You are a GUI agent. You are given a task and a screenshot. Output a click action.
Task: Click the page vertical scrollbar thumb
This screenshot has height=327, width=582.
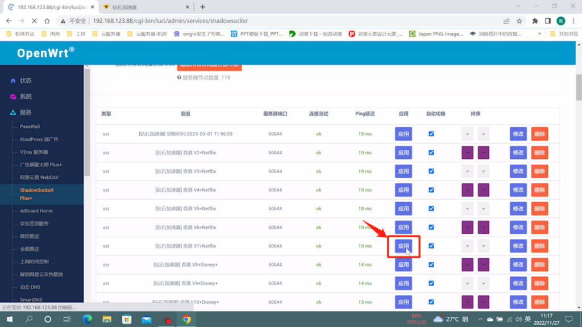coord(579,87)
